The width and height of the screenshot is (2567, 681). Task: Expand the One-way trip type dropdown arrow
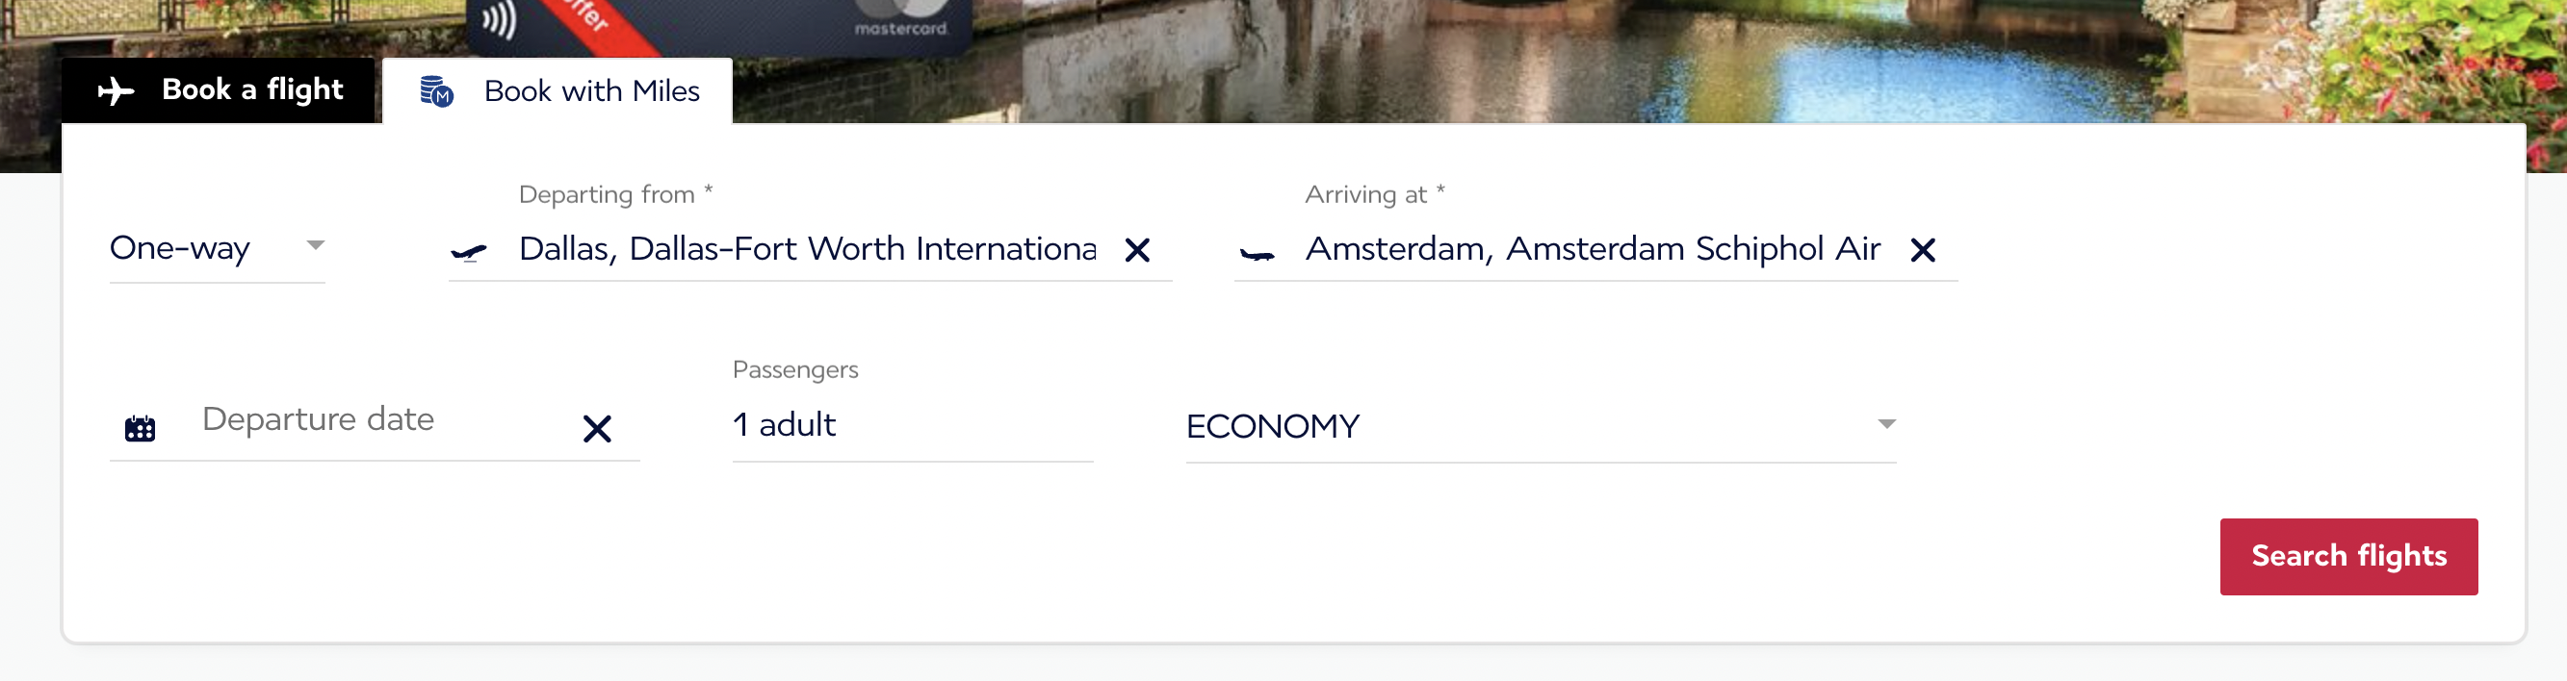(315, 245)
